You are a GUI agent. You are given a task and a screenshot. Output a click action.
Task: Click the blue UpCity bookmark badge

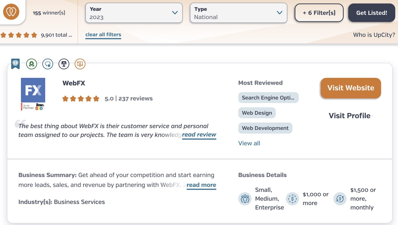16,64
